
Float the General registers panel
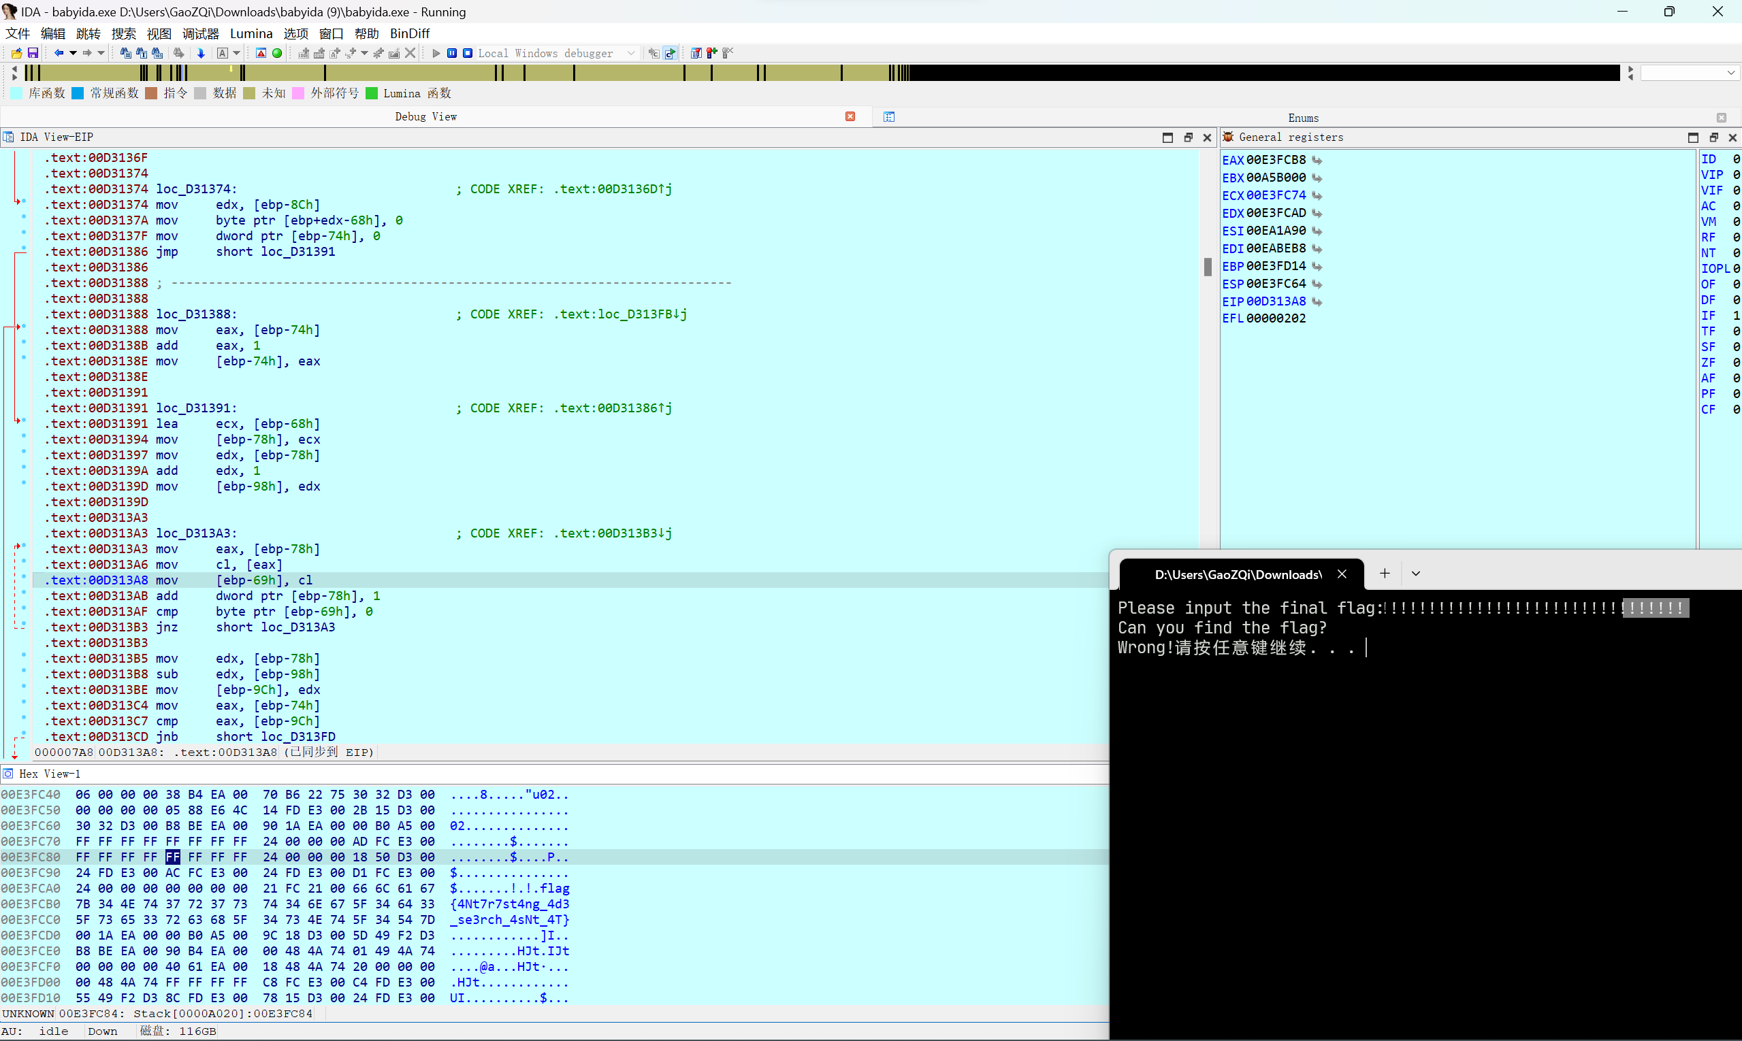tap(1713, 137)
